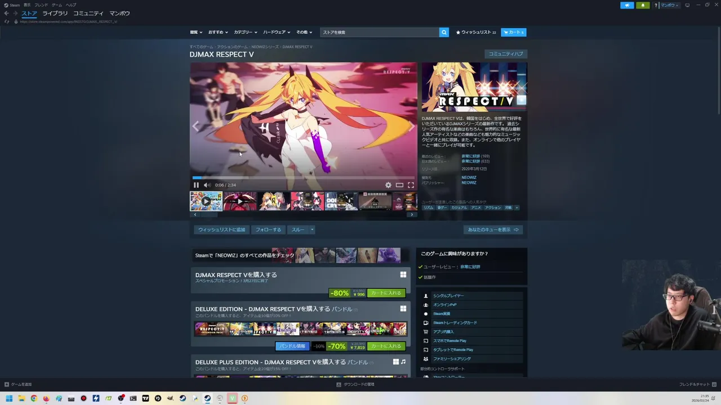Viewport: 721px width, 405px height.
Task: Open Firefox from the taskbar
Action: point(46,398)
